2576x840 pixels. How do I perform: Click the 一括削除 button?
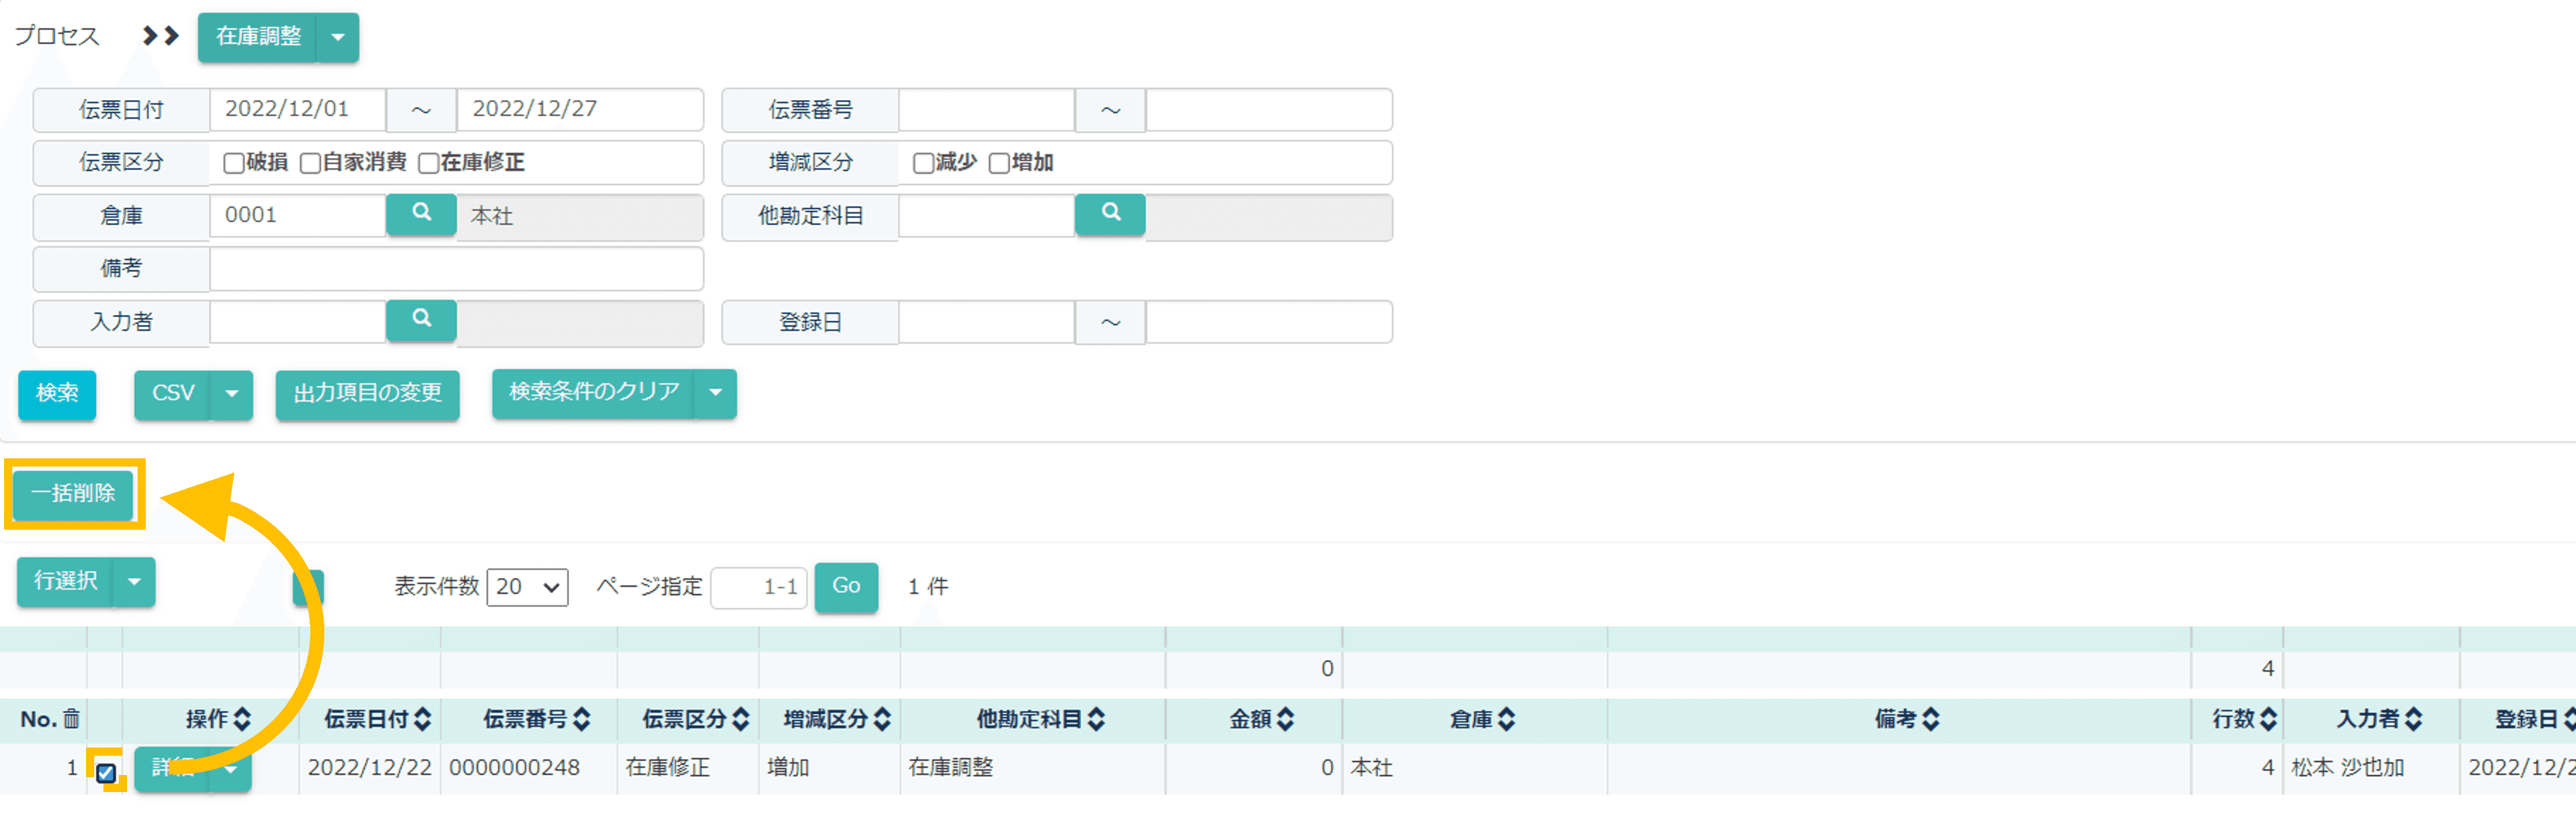click(x=73, y=494)
